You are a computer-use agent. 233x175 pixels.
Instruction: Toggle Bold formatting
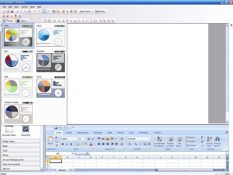click(x=63, y=144)
